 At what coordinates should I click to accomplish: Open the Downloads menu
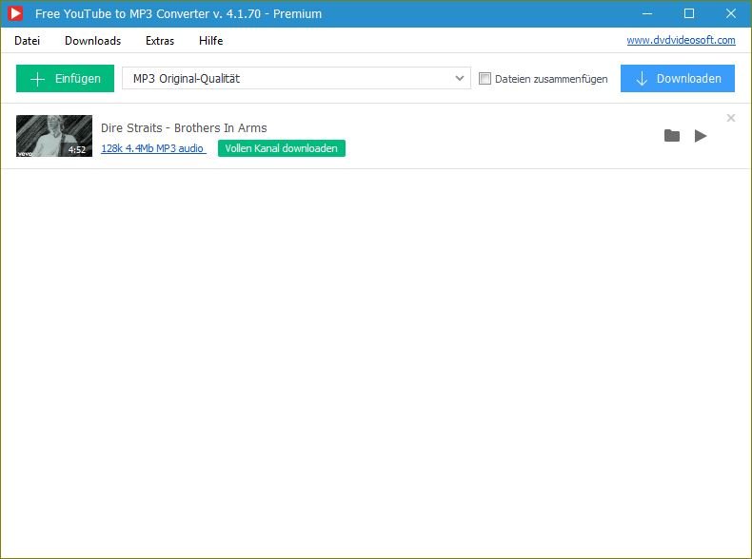click(92, 41)
